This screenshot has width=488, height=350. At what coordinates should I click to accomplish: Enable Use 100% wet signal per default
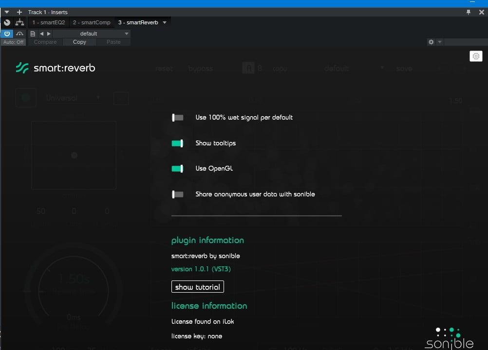coord(178,117)
